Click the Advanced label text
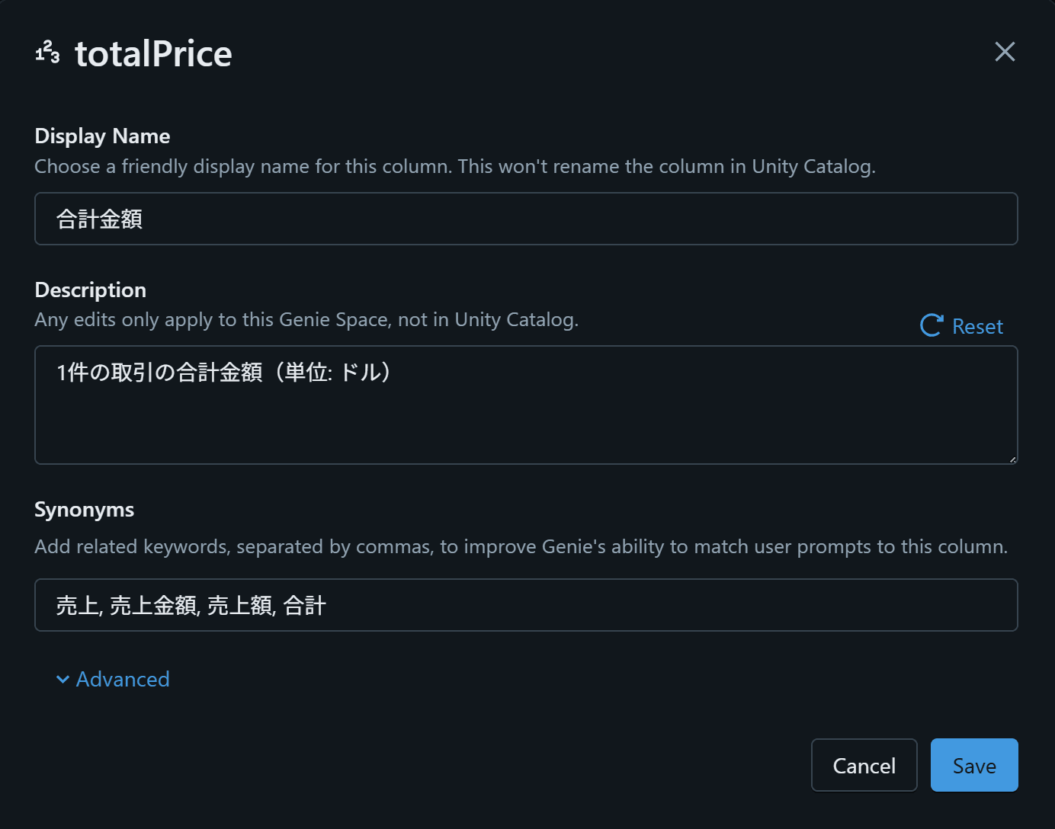 (123, 680)
